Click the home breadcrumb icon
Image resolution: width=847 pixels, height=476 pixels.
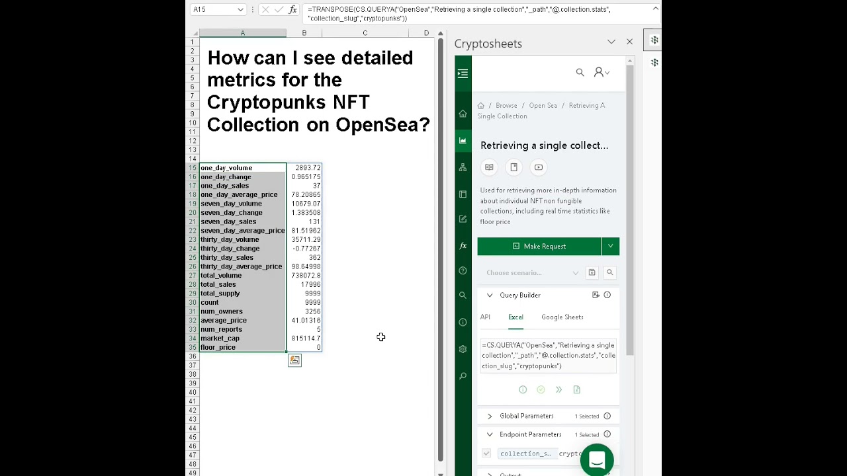[481, 105]
